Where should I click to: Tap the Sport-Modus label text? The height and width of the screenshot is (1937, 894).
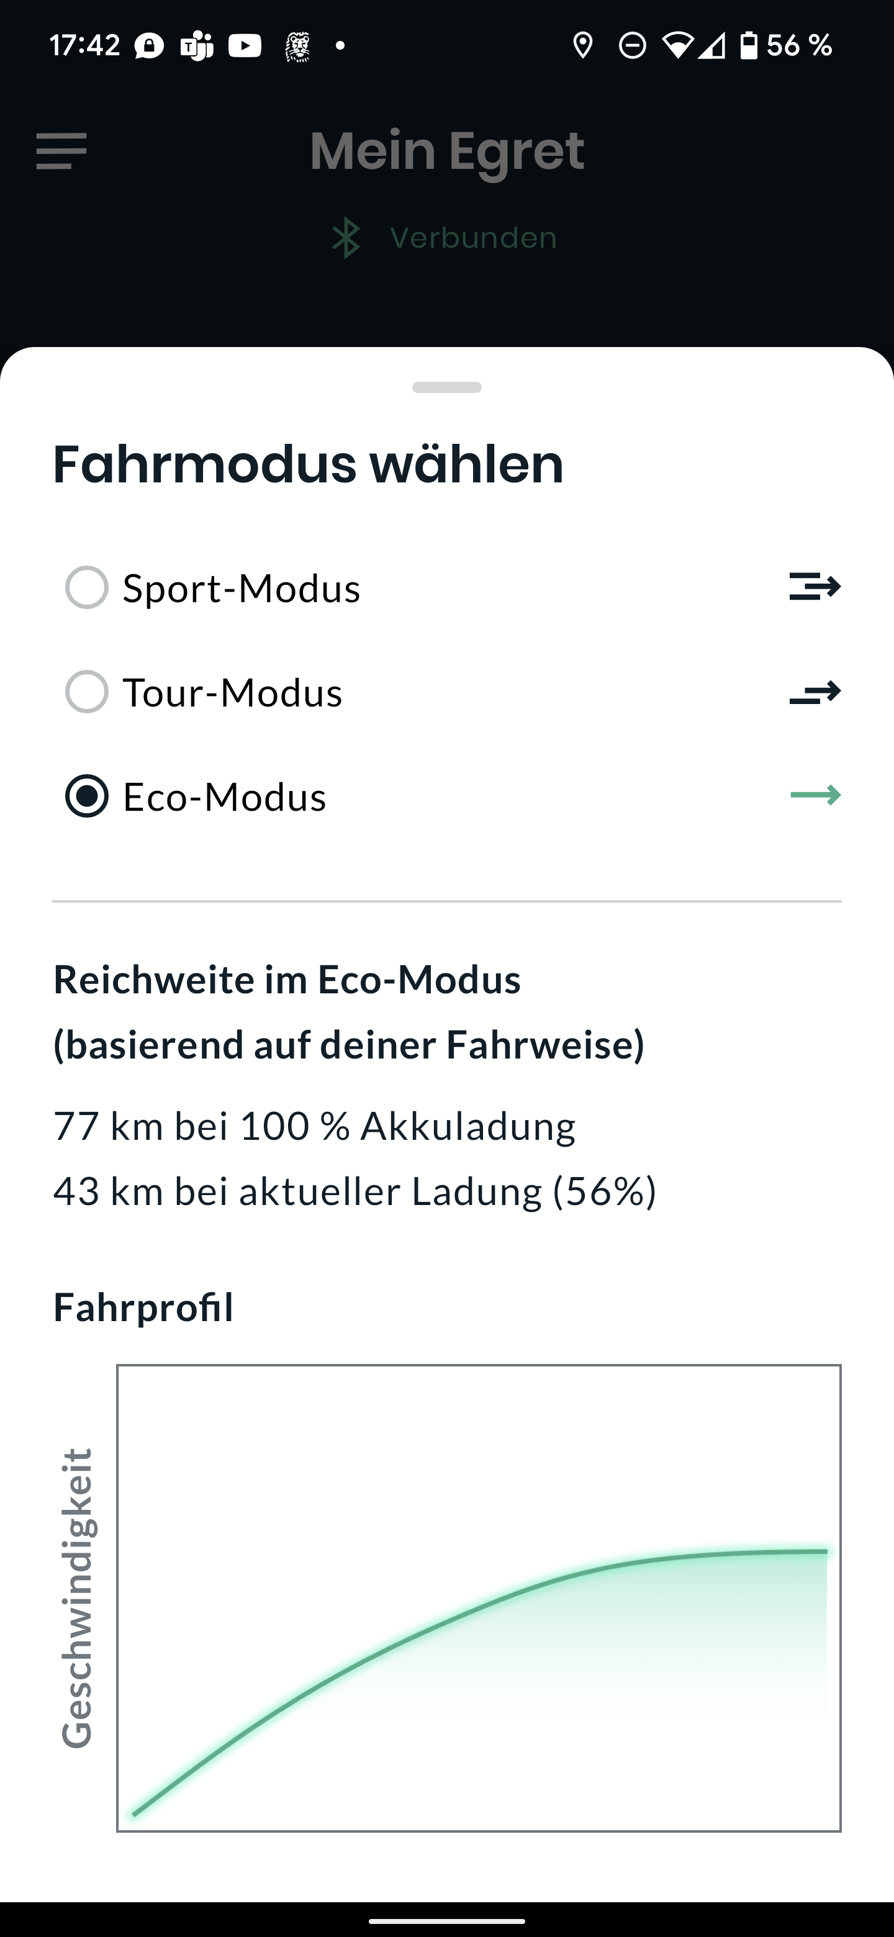[x=242, y=588]
